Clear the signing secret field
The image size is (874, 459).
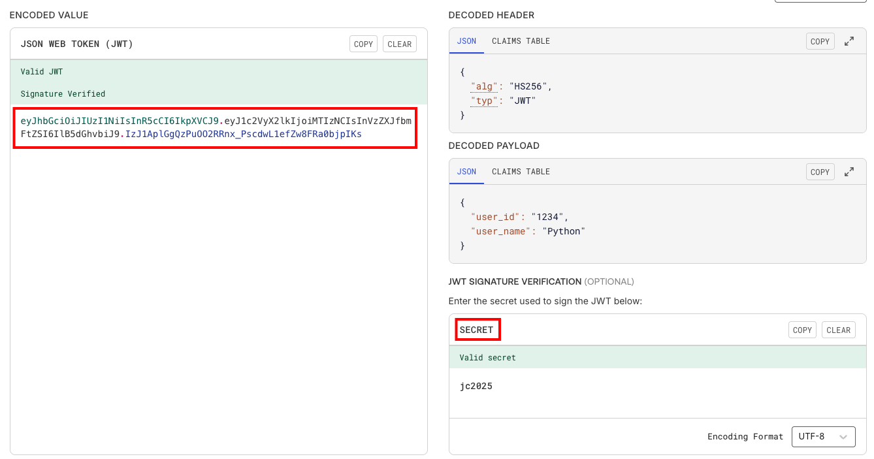click(x=838, y=330)
